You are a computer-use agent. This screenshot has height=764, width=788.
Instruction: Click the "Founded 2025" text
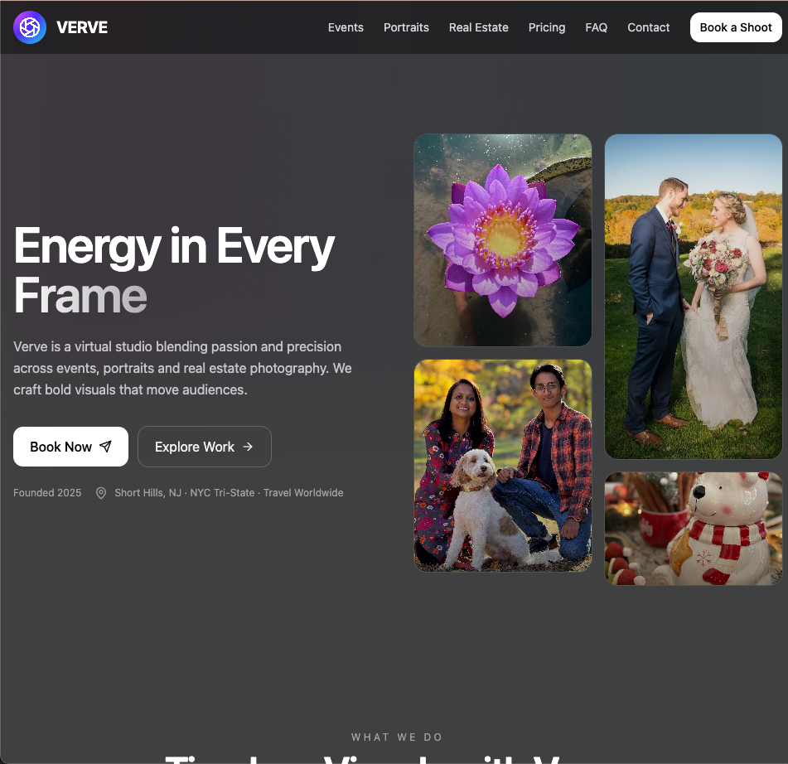coord(47,493)
